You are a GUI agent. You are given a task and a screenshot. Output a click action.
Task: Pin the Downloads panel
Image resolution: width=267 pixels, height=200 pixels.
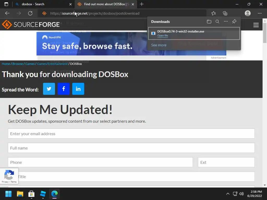(x=234, y=21)
